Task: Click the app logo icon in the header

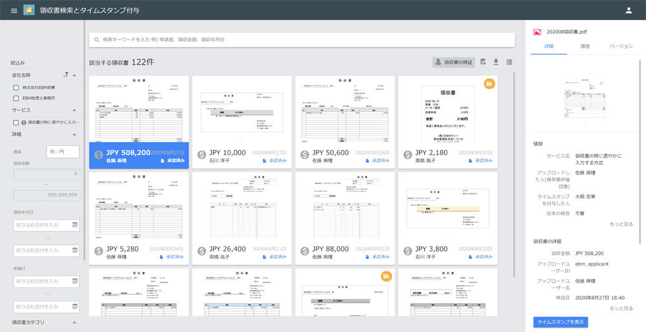Action: coord(29,10)
